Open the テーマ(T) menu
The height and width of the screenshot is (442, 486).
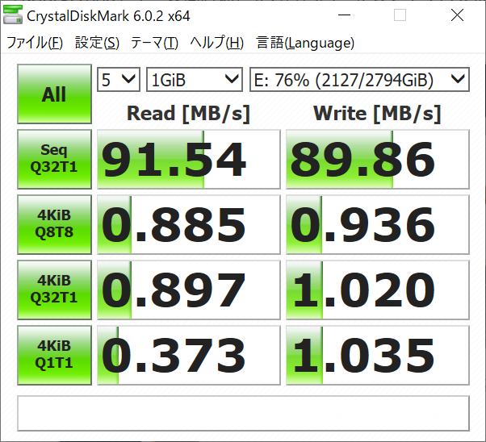(154, 43)
